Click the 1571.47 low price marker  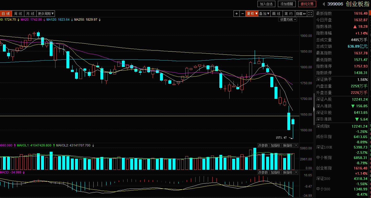(281, 138)
